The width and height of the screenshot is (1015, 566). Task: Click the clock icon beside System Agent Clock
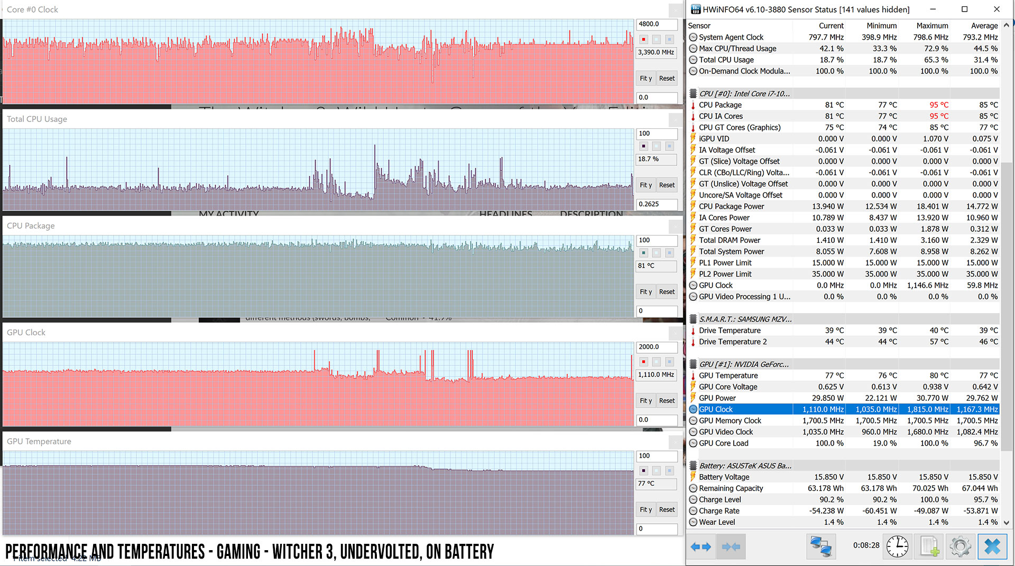[x=693, y=37]
